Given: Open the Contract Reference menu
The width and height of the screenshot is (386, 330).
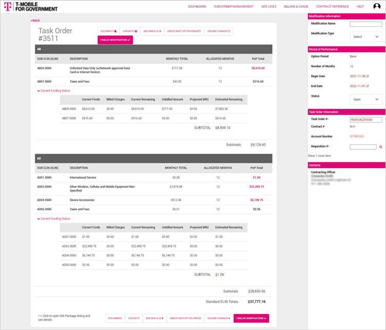Looking at the screenshot, I should click(332, 7).
